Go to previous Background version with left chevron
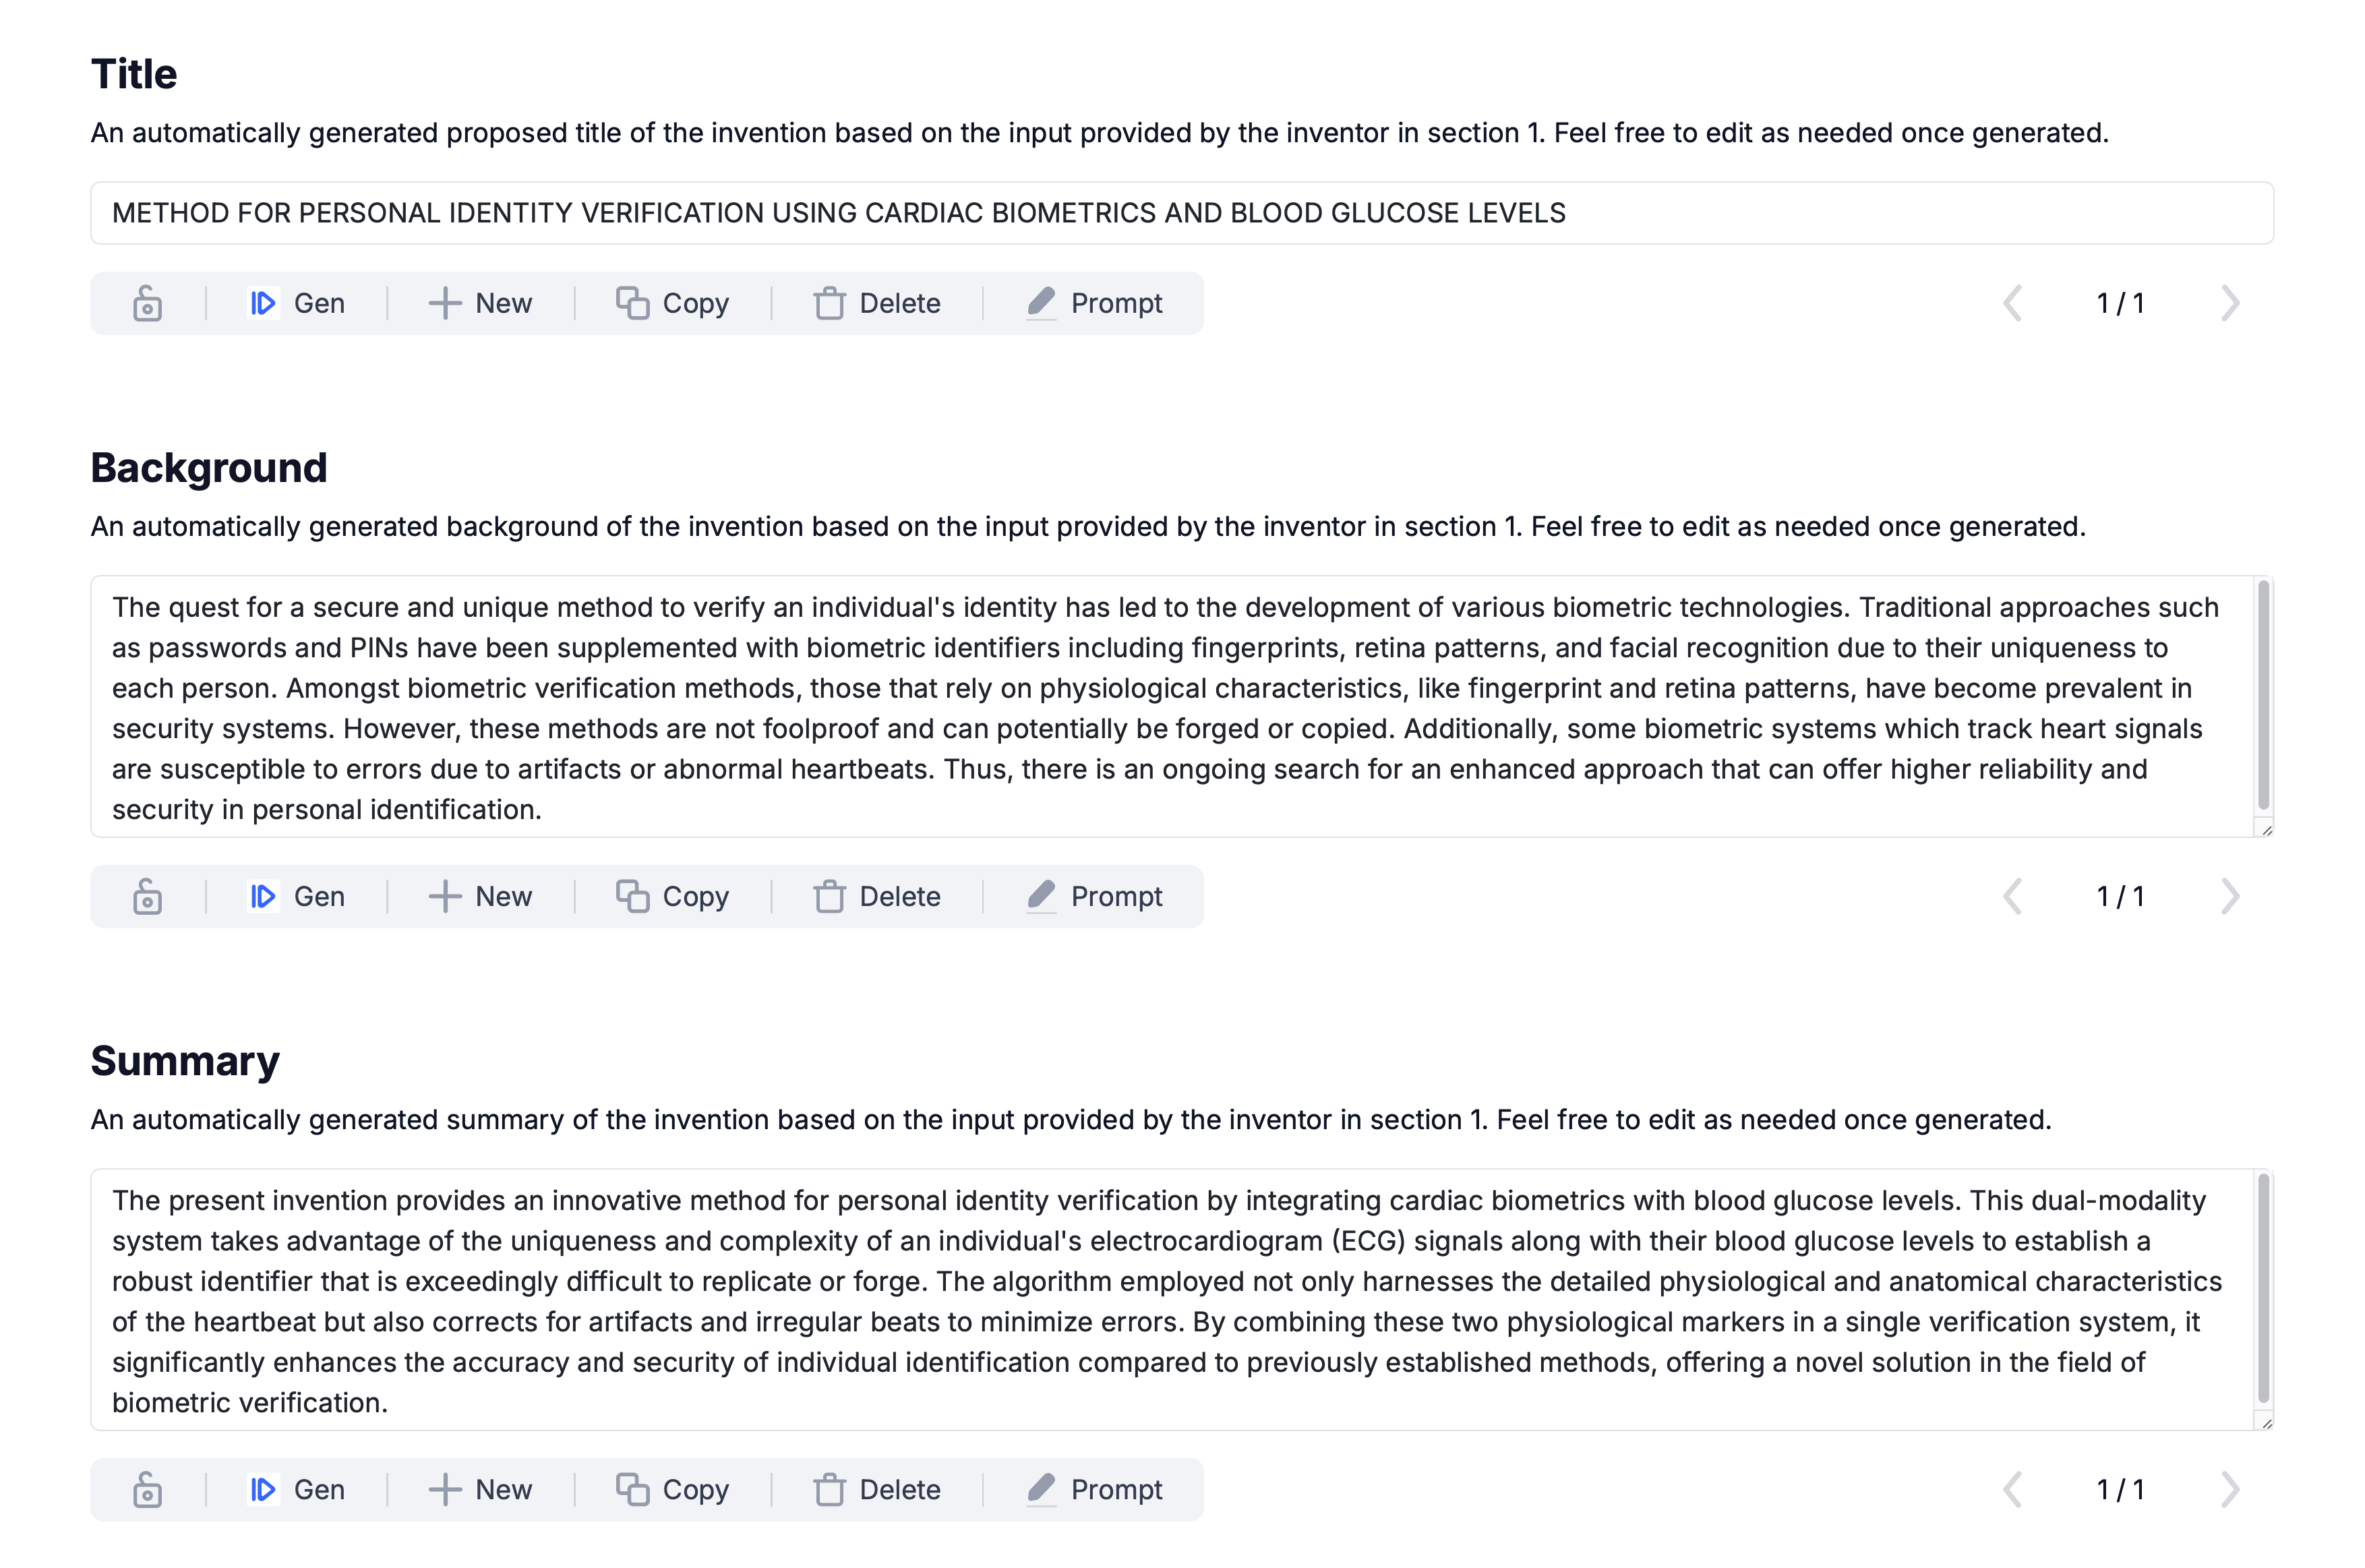Viewport: 2365px width, 1568px height. [x=2013, y=896]
